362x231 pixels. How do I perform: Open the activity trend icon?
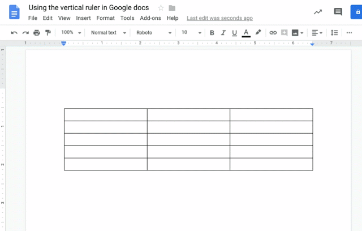[x=318, y=12]
